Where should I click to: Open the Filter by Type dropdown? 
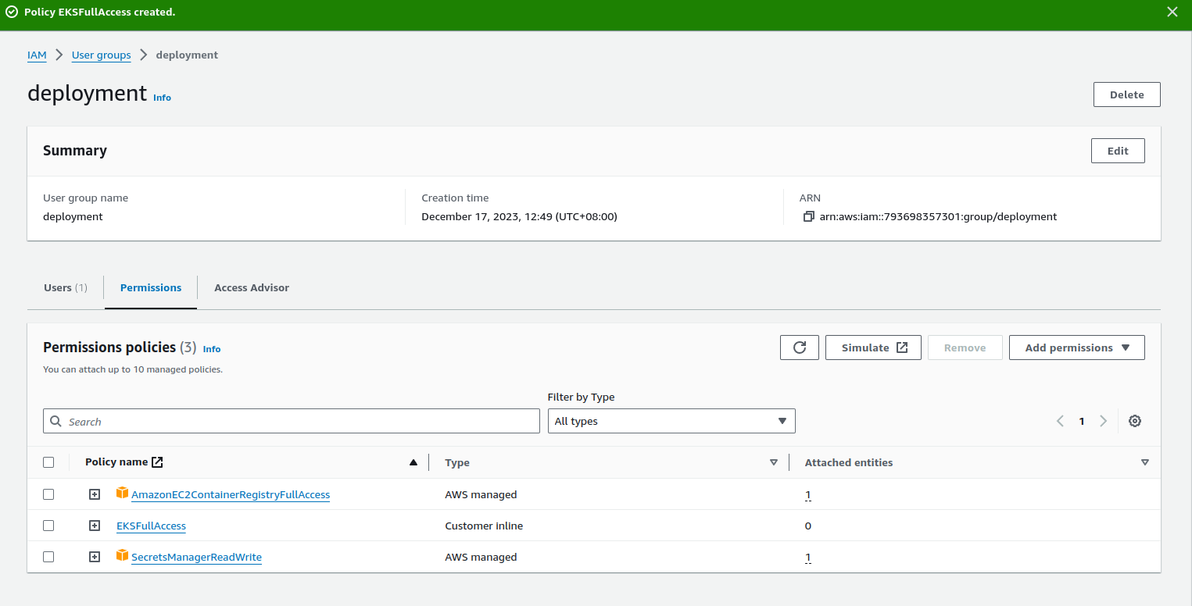point(671,421)
